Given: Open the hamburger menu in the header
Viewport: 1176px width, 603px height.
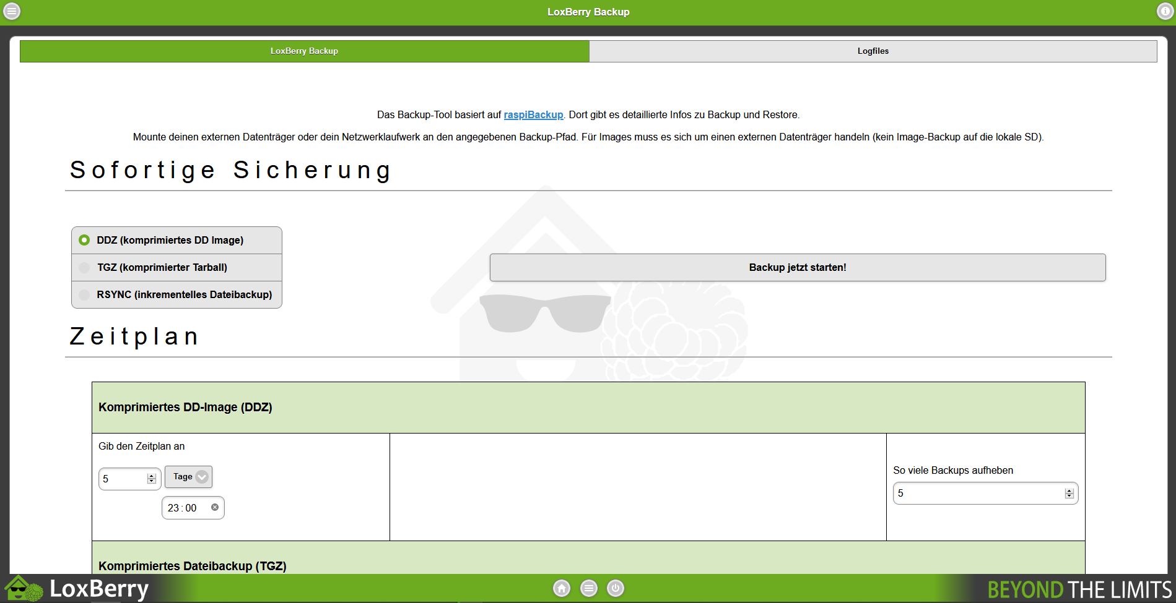Looking at the screenshot, I should 12,11.
